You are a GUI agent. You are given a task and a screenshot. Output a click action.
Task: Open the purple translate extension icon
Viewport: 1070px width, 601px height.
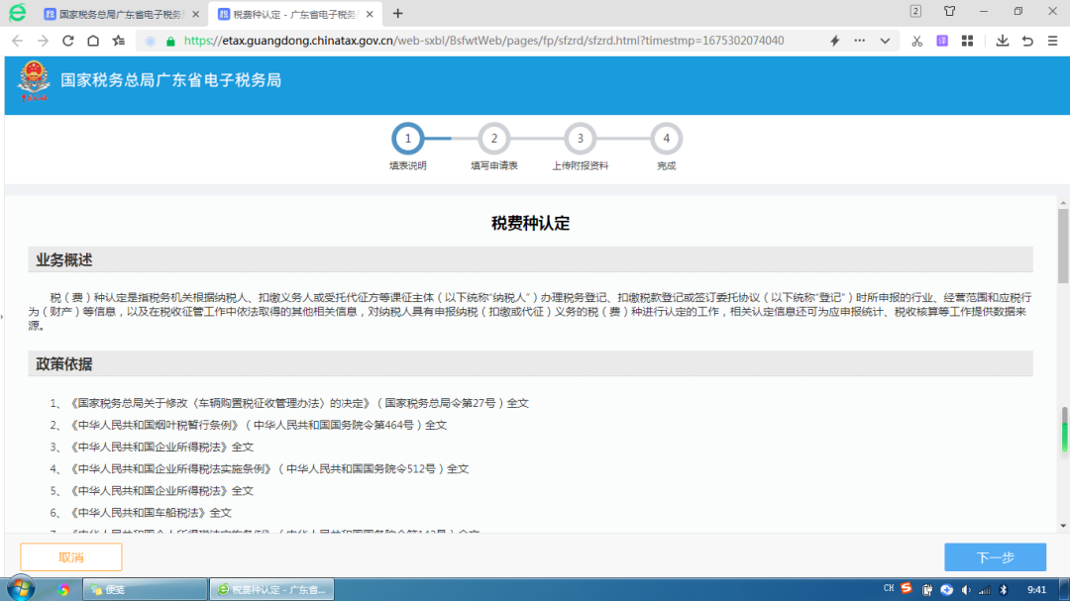click(x=942, y=41)
